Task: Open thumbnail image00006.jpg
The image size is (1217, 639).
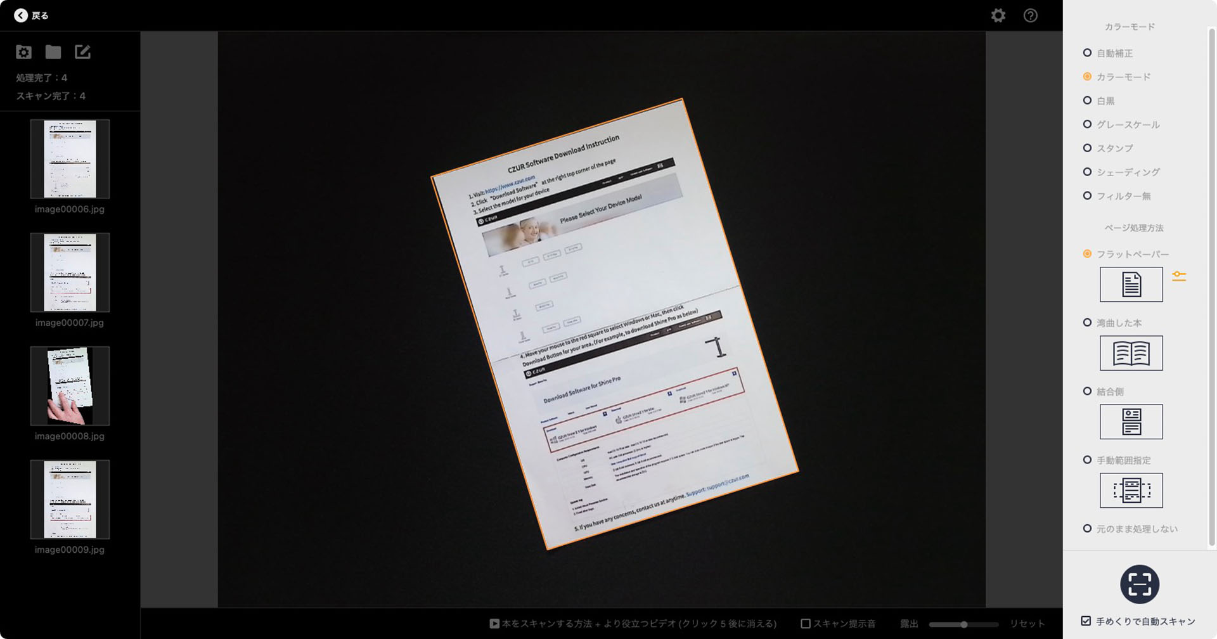Action: (x=70, y=158)
